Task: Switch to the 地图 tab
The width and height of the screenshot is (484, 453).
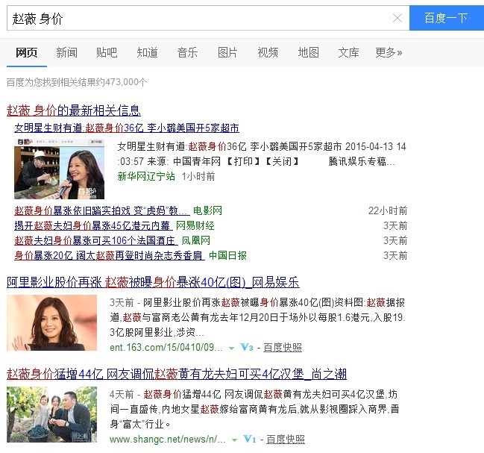Action: click(308, 52)
